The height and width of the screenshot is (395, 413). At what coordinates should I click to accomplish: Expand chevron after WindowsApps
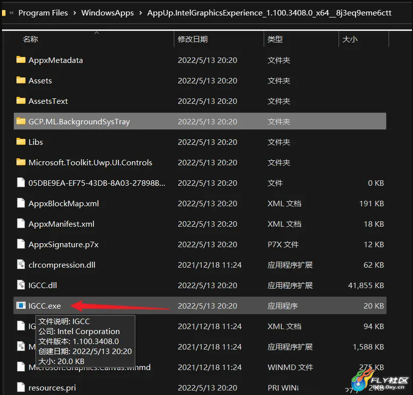pyautogui.click(x=141, y=12)
